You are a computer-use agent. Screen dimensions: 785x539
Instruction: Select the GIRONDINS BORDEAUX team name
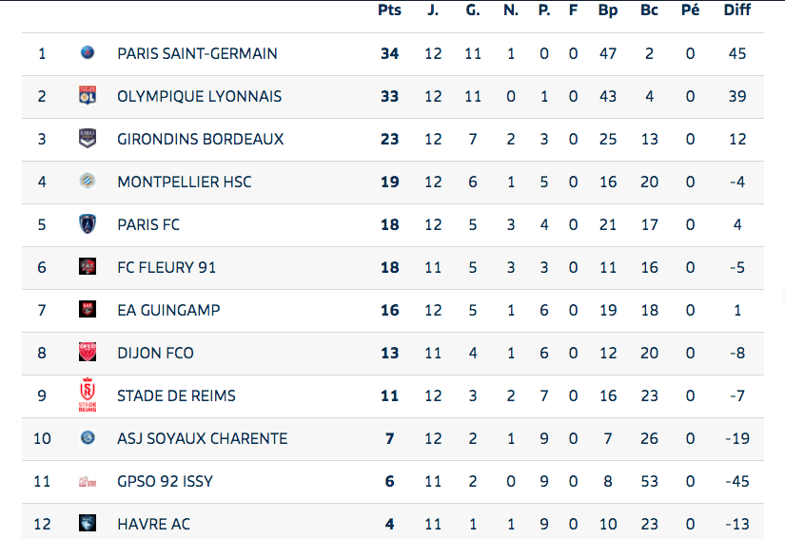pyautogui.click(x=200, y=139)
